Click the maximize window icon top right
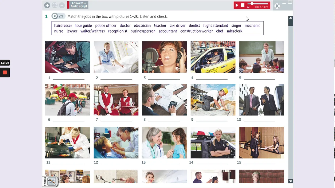 pyautogui.click(x=290, y=3)
